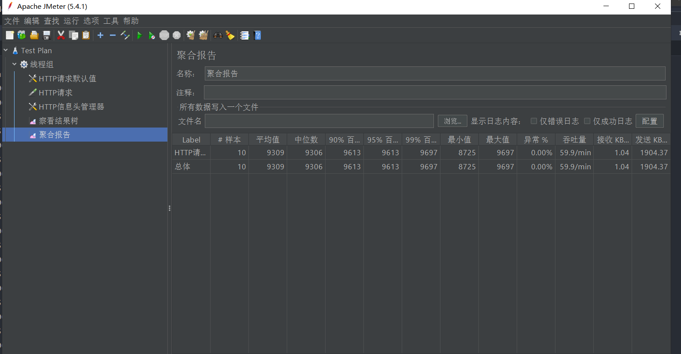Image resolution: width=681 pixels, height=354 pixels.
Task: Click Start no pauses icon
Action: (x=152, y=35)
